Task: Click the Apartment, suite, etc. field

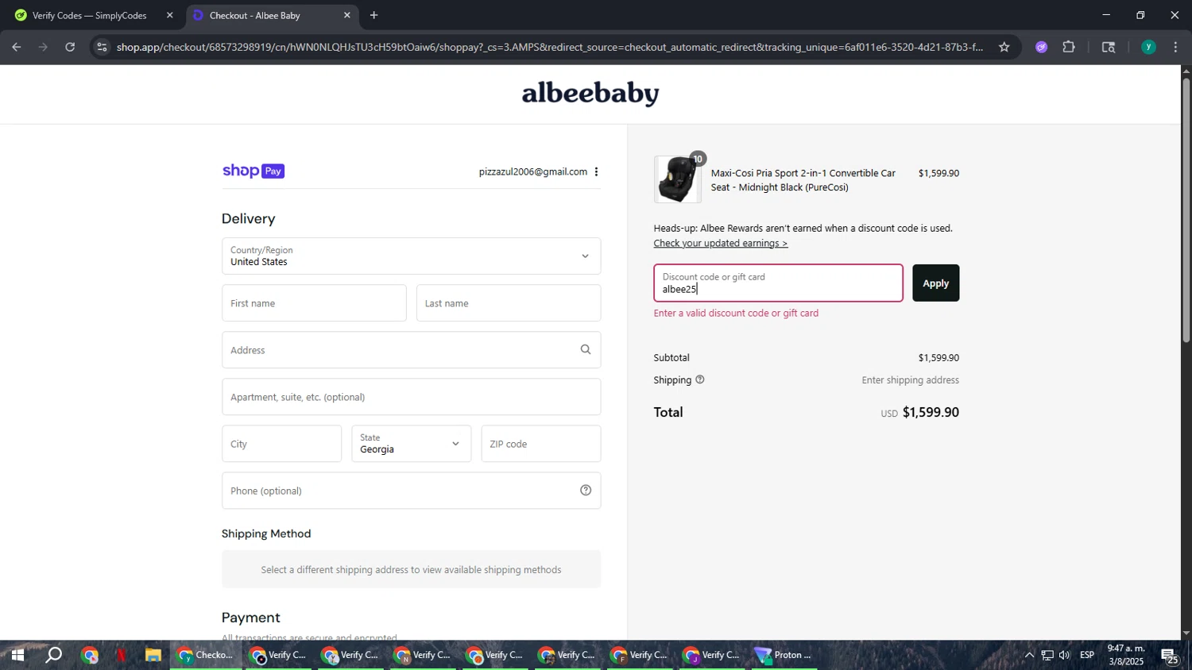Action: (411, 397)
